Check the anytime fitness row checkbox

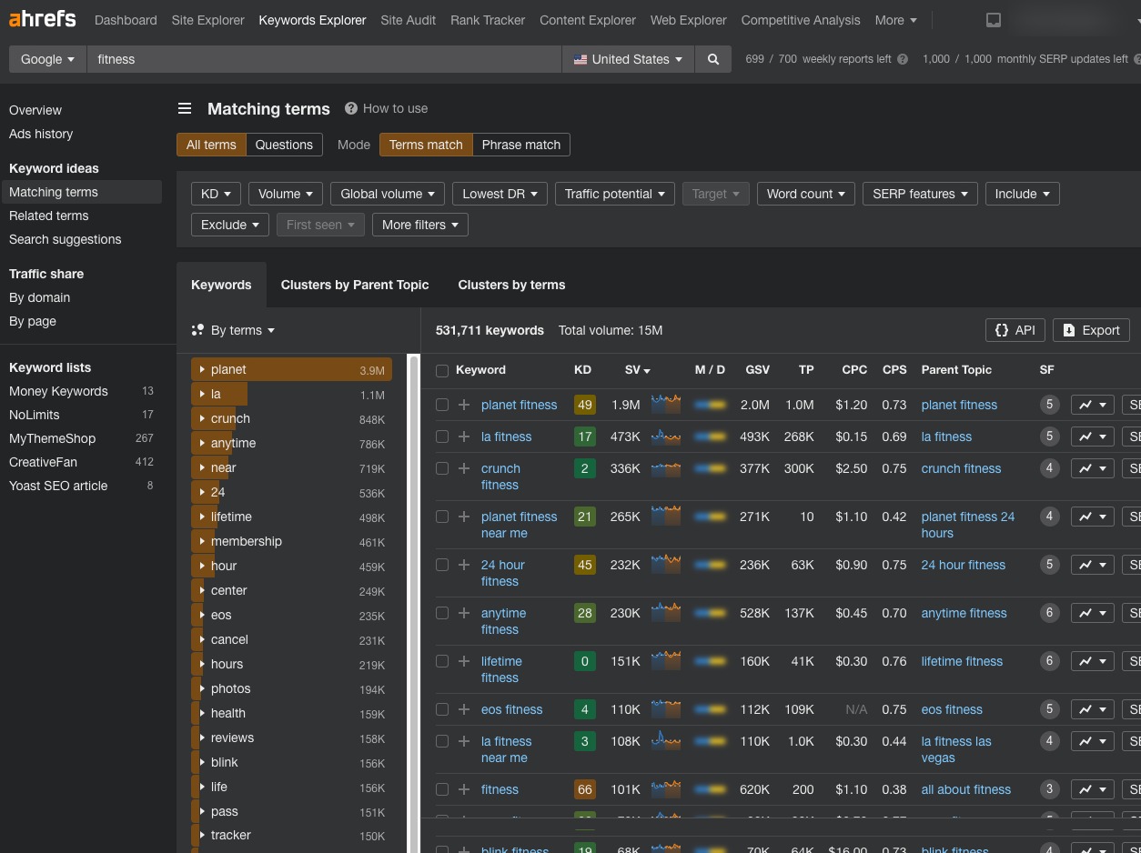pos(442,613)
